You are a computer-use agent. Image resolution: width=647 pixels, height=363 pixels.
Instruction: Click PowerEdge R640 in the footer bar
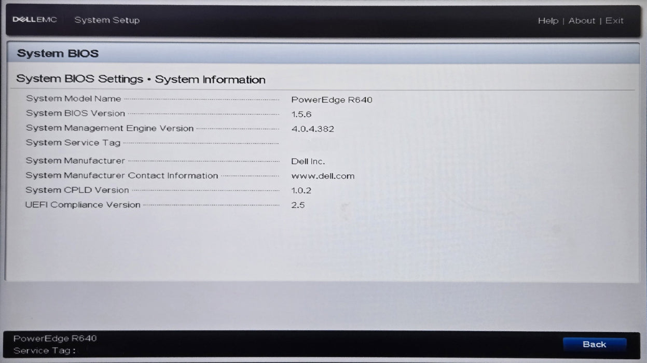[x=55, y=339]
